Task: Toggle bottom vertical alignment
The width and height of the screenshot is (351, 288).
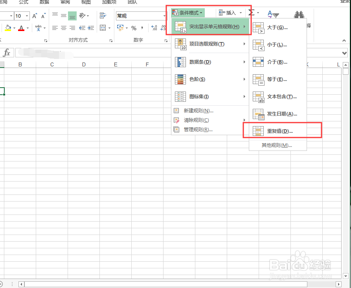Action: point(72,16)
